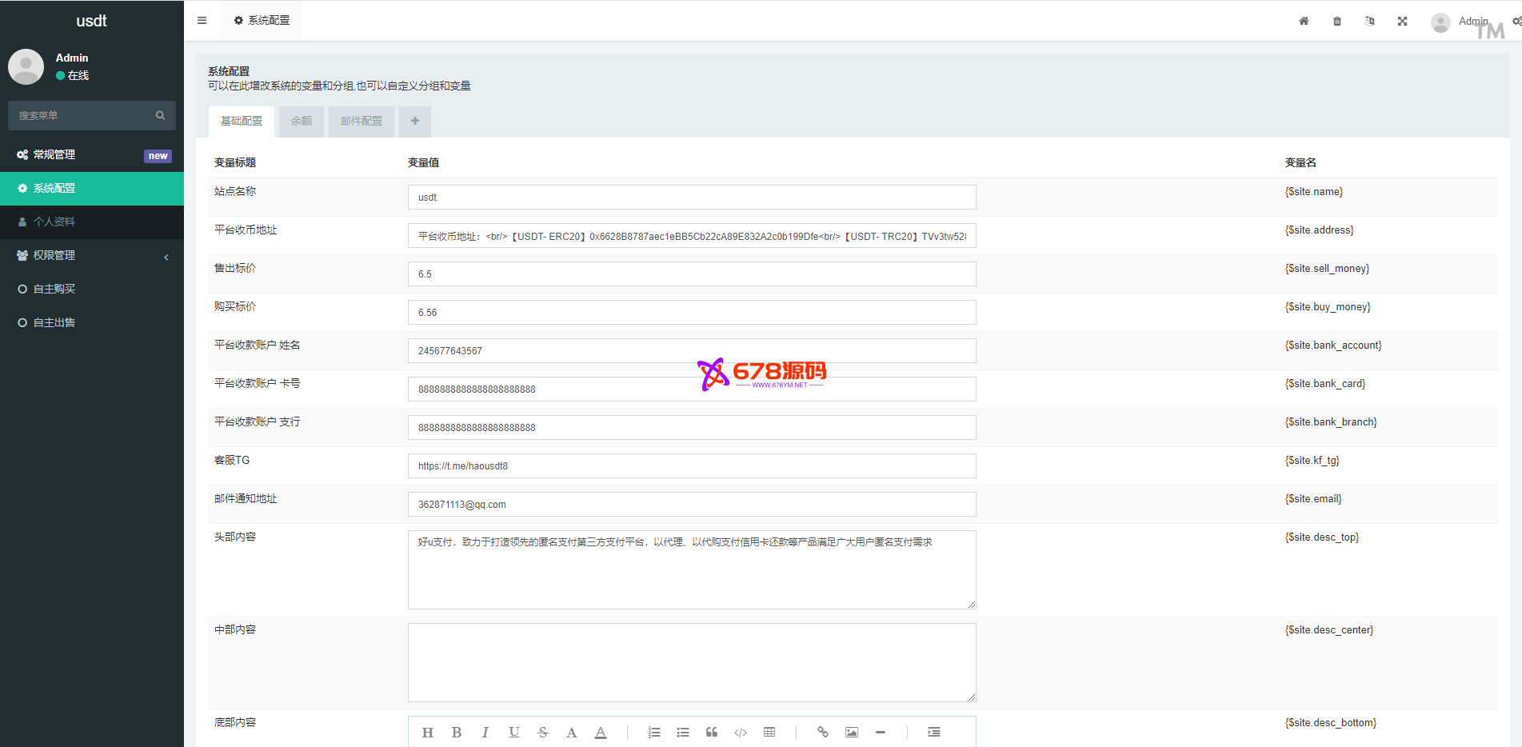1522x747 pixels.
Task: Expand the 权限管理 sidebar menu
Action: point(92,256)
